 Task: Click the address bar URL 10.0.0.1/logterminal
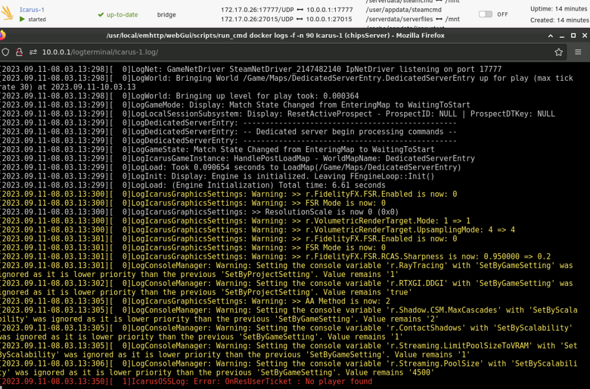pyautogui.click(x=100, y=52)
